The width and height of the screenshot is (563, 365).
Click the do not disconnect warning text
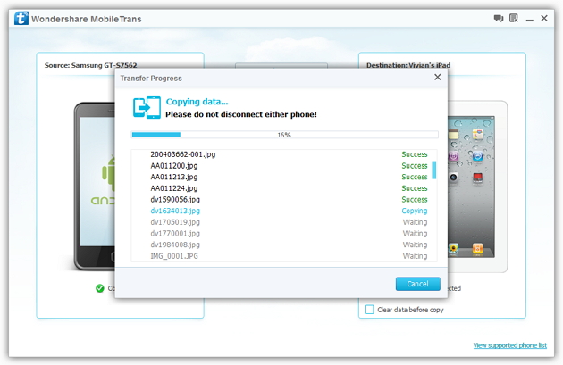[x=241, y=114]
